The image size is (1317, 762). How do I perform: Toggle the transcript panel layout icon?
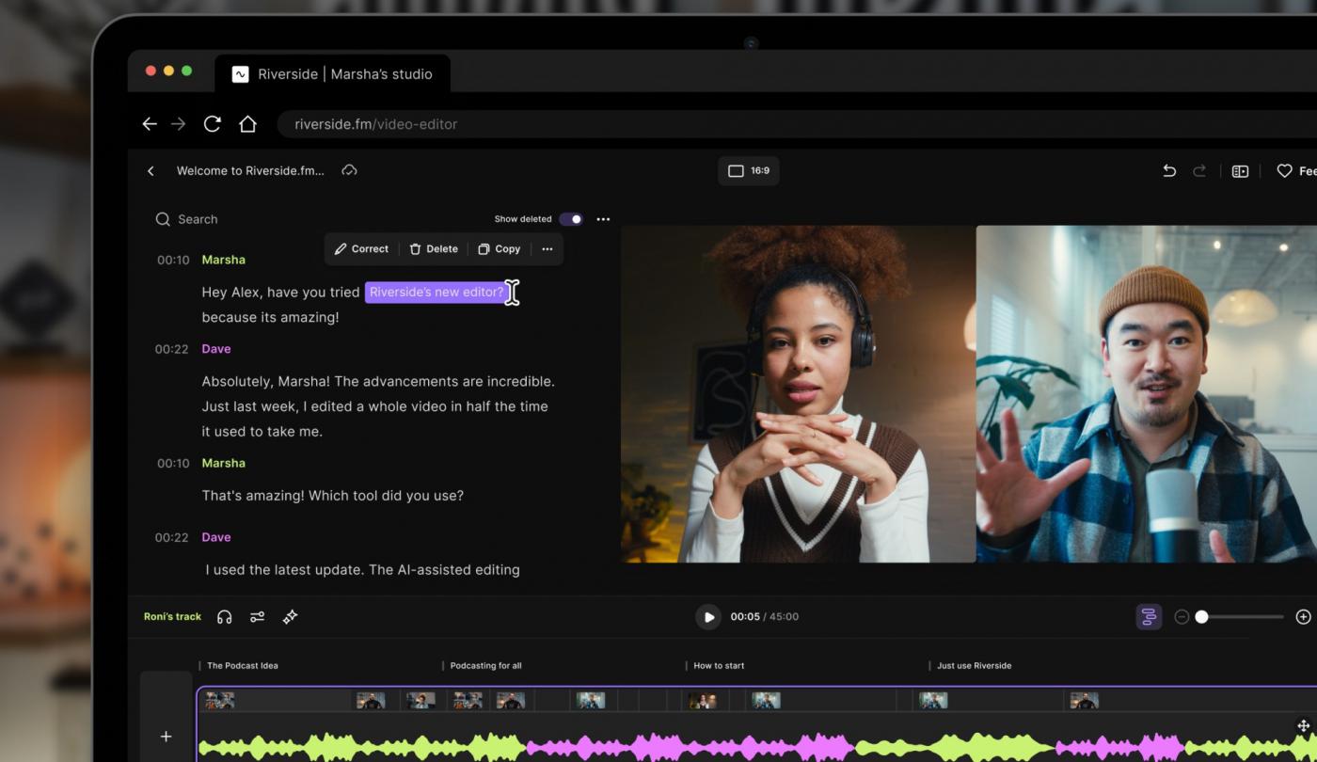1240,170
